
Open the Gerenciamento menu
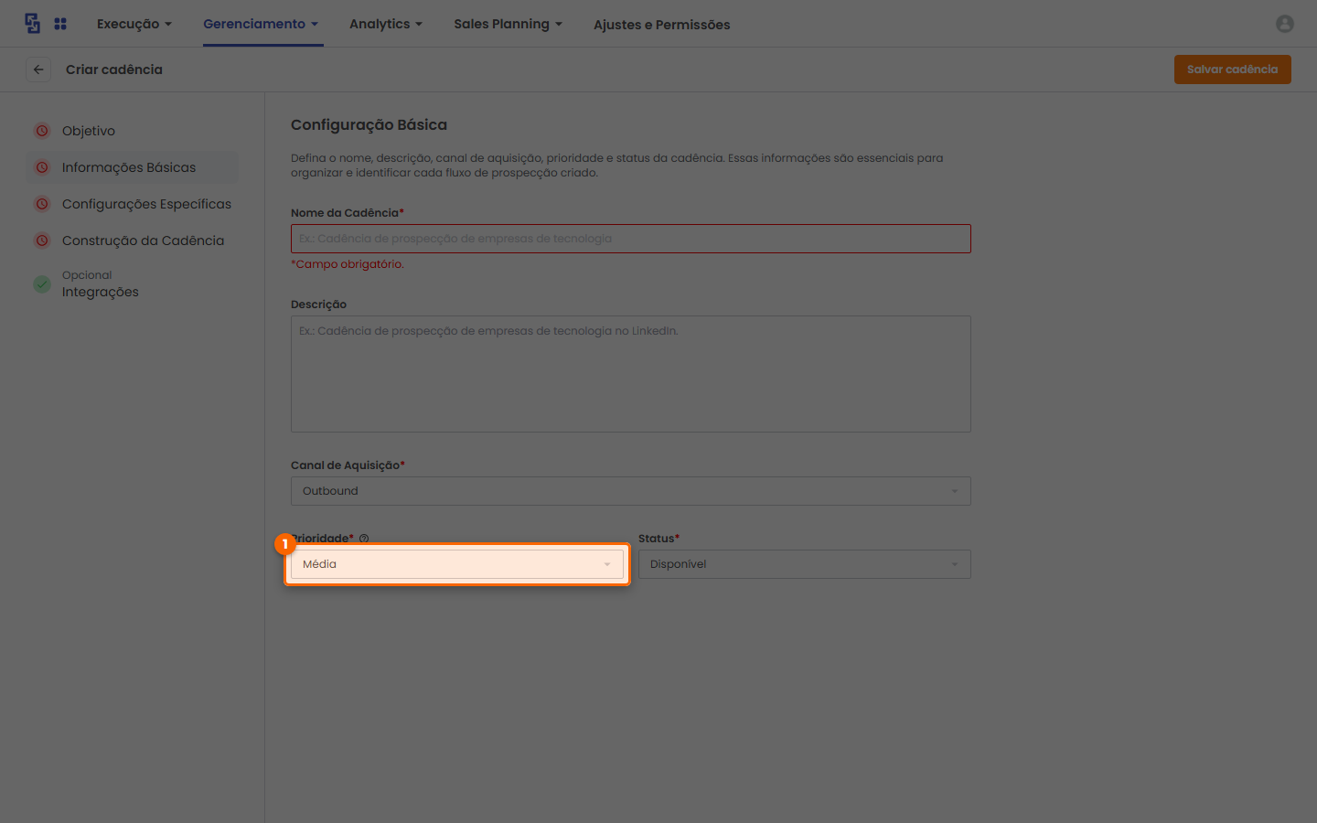pyautogui.click(x=261, y=24)
